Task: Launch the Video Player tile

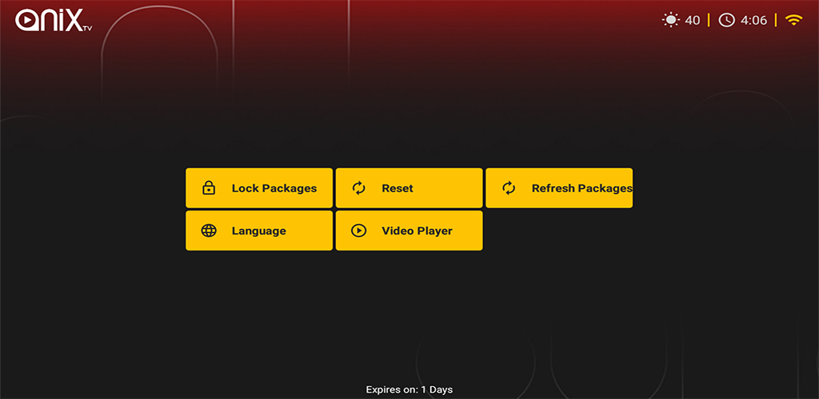Action: pos(409,231)
